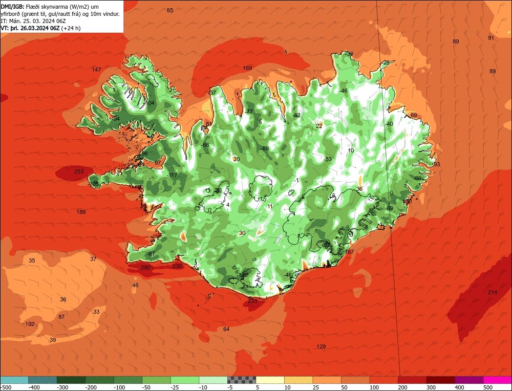Click the 91 value in the northeast corner
The width and height of the screenshot is (512, 391).
(491, 38)
